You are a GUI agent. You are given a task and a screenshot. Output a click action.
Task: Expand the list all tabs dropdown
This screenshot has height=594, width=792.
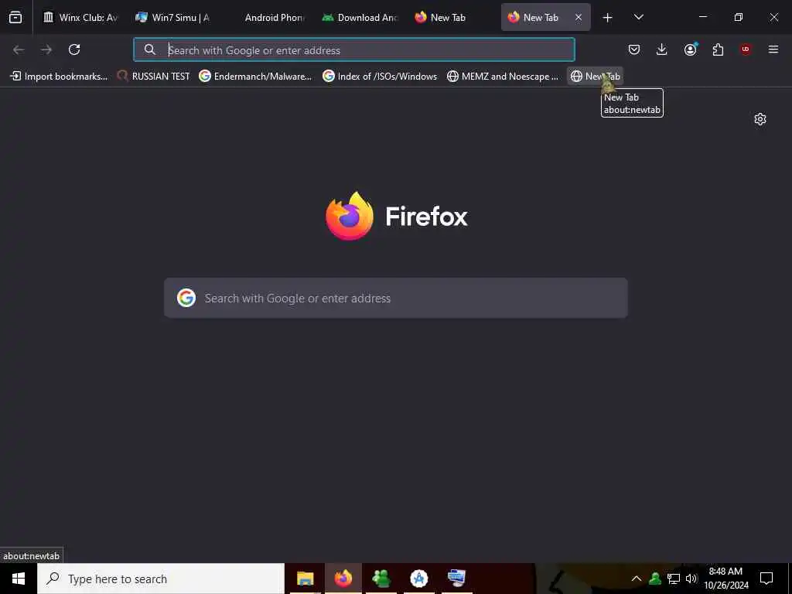point(638,17)
